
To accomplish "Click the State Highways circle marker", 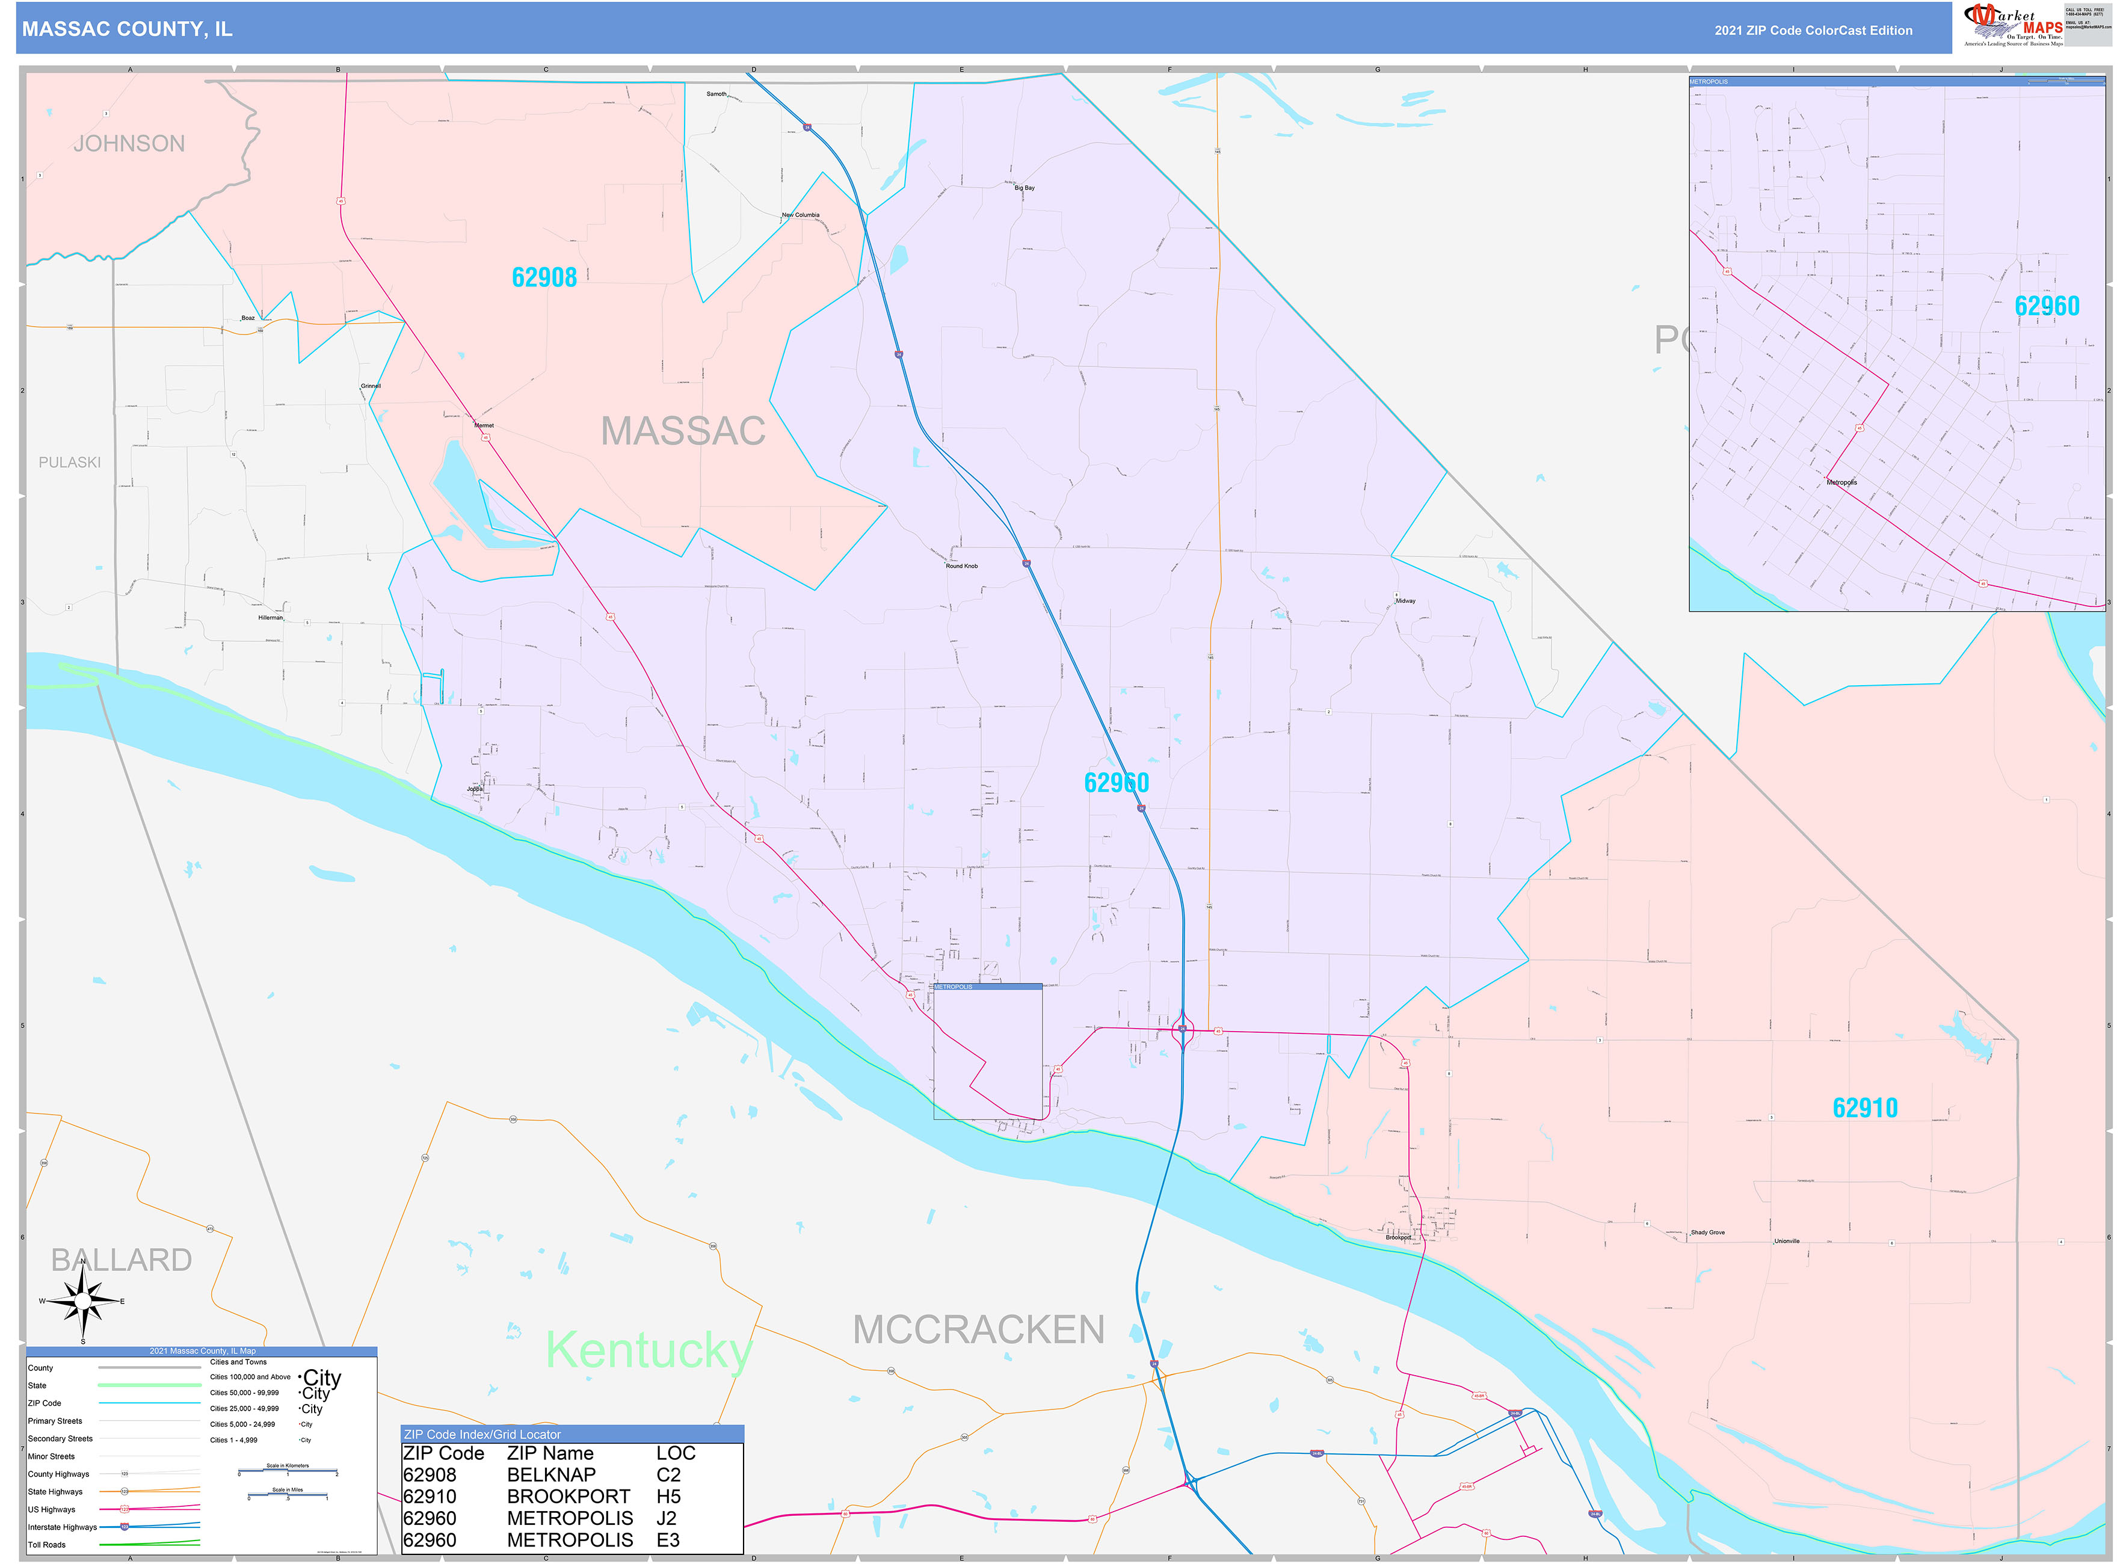I will 125,1491.
